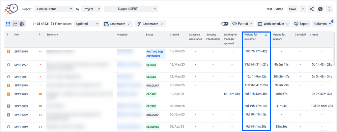
Task: Click the Closed column header
Action: [x=314, y=35]
